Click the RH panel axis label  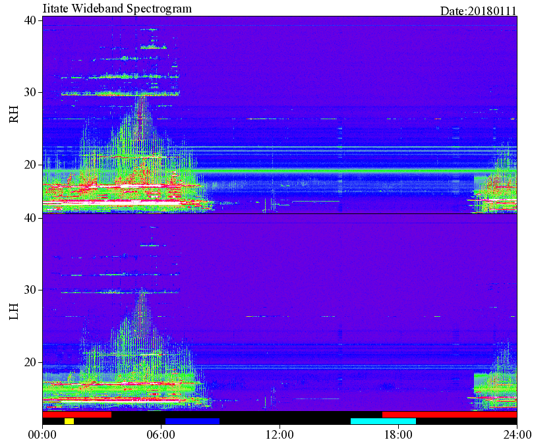pos(14,115)
